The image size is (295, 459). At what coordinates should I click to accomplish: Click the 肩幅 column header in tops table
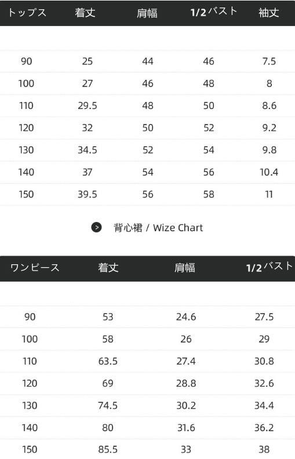click(x=147, y=13)
